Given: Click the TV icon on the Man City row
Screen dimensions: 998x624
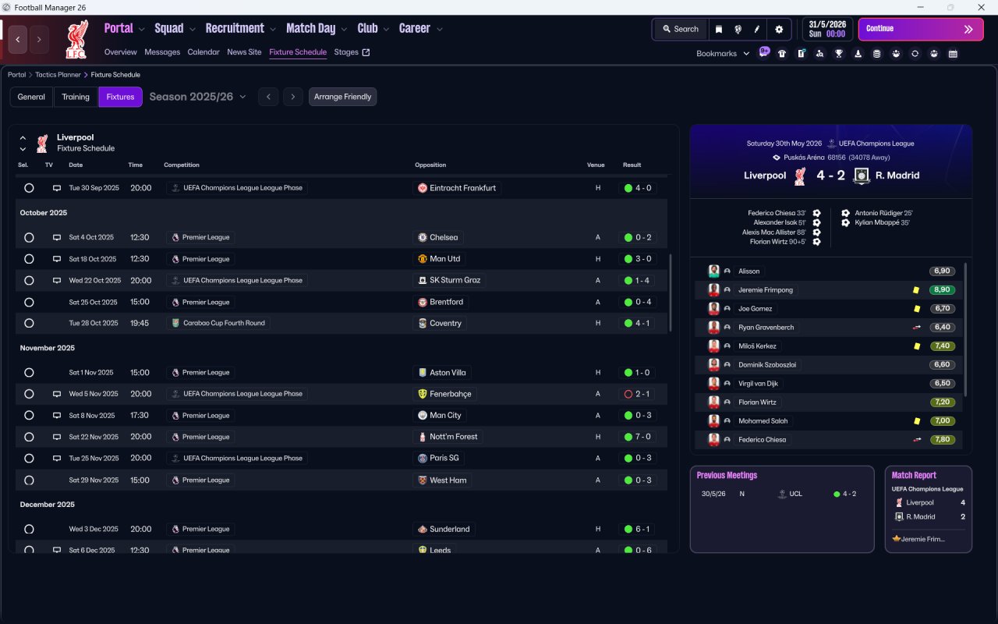Looking at the screenshot, I should (56, 416).
